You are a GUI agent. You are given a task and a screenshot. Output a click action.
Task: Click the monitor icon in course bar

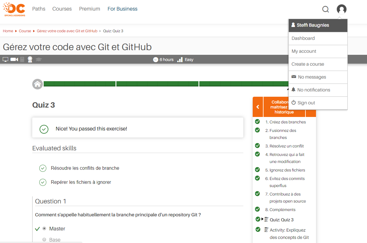tap(6, 60)
